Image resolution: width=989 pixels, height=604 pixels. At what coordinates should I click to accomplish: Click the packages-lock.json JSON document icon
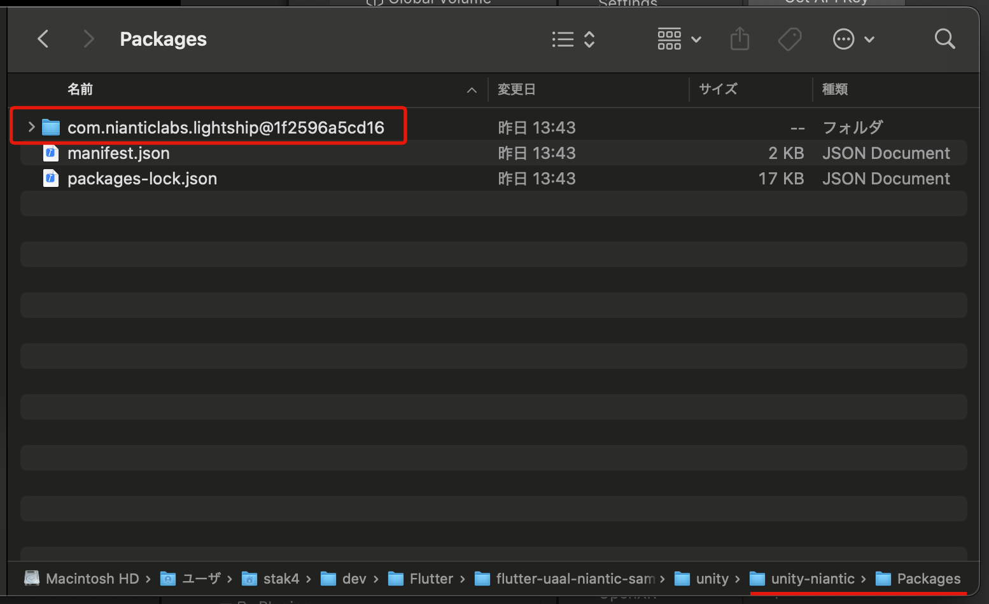50,178
